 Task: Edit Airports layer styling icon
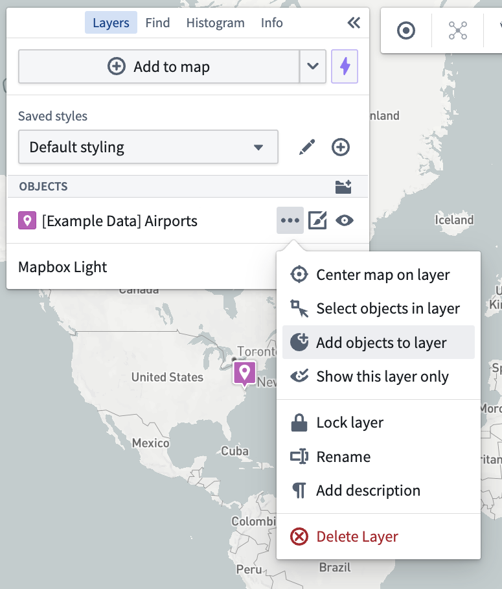(317, 220)
